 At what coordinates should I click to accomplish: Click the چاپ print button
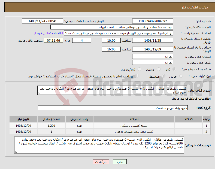(x=120, y=162)
